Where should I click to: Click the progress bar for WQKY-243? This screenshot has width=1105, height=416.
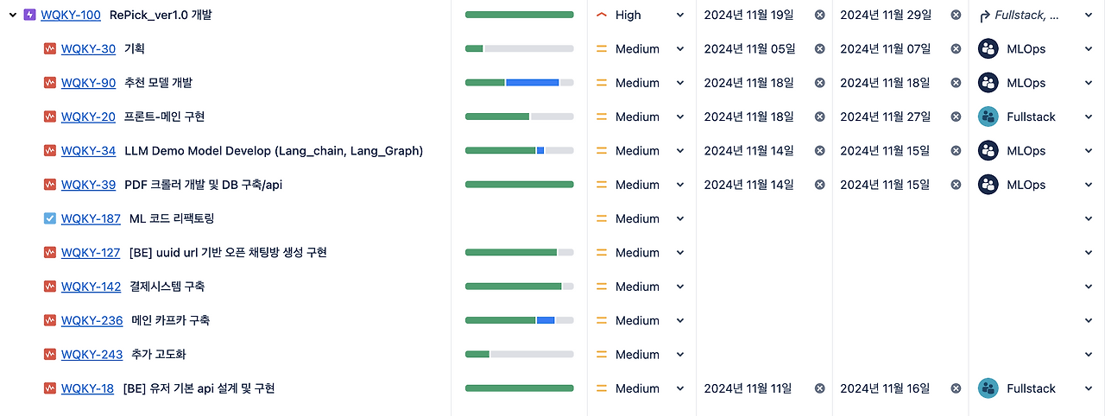(519, 355)
